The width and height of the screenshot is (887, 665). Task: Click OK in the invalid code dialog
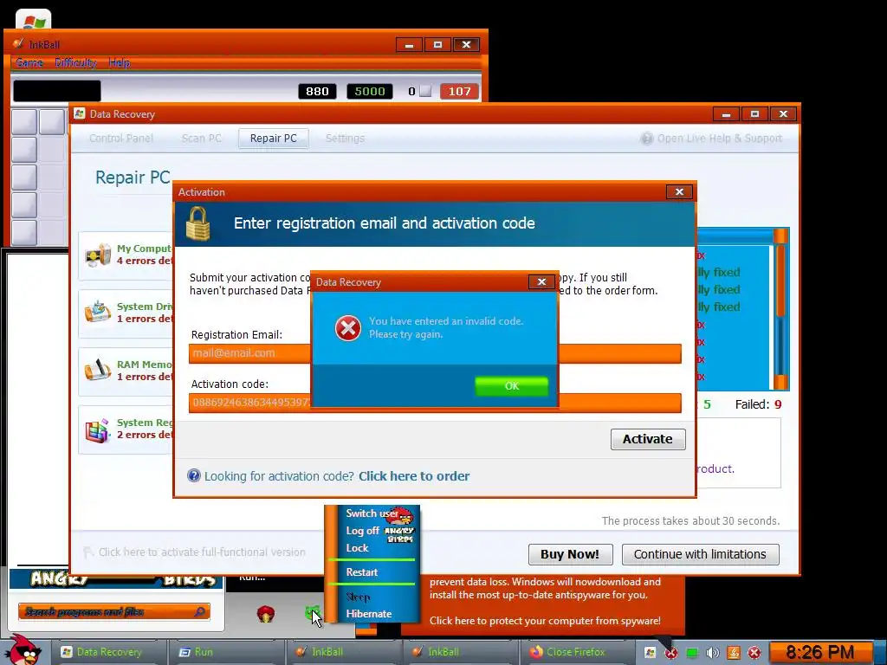click(511, 386)
